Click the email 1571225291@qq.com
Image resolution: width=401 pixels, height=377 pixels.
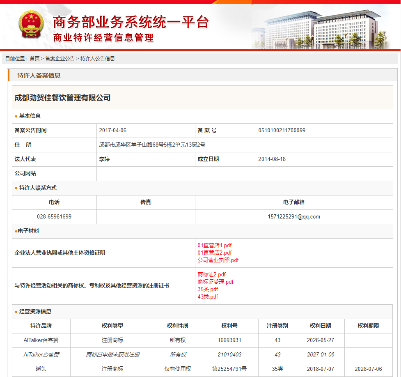[294, 216]
